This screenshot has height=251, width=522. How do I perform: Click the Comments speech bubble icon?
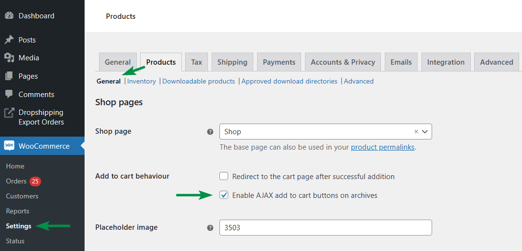9,94
